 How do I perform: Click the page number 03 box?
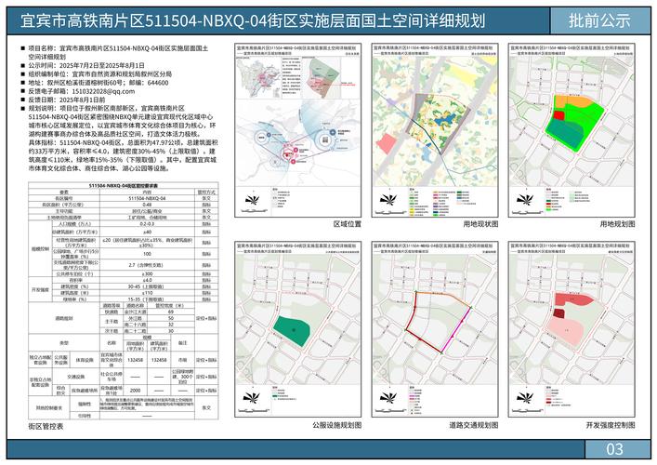(x=618, y=449)
